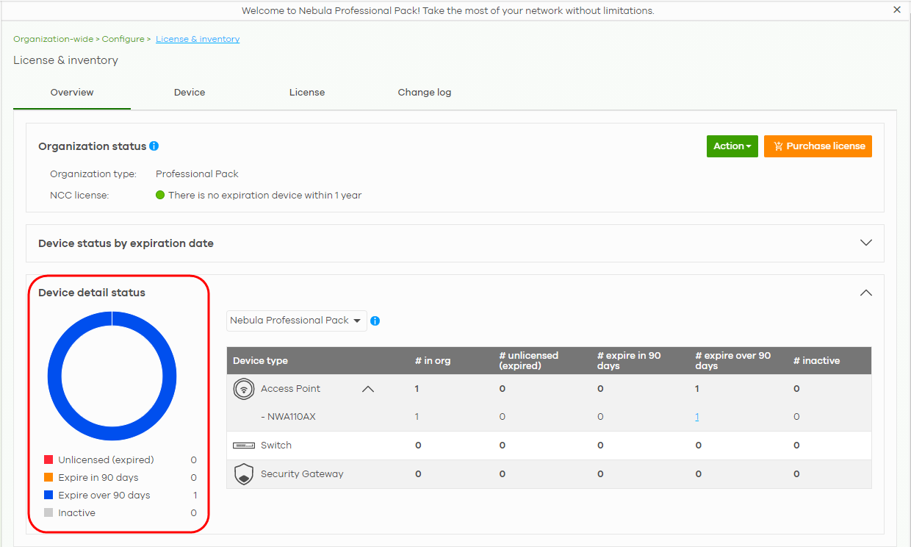Click the green NCC license status dot

click(x=160, y=196)
